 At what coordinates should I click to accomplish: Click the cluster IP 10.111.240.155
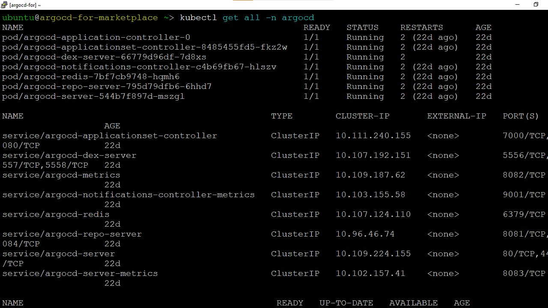373,136
